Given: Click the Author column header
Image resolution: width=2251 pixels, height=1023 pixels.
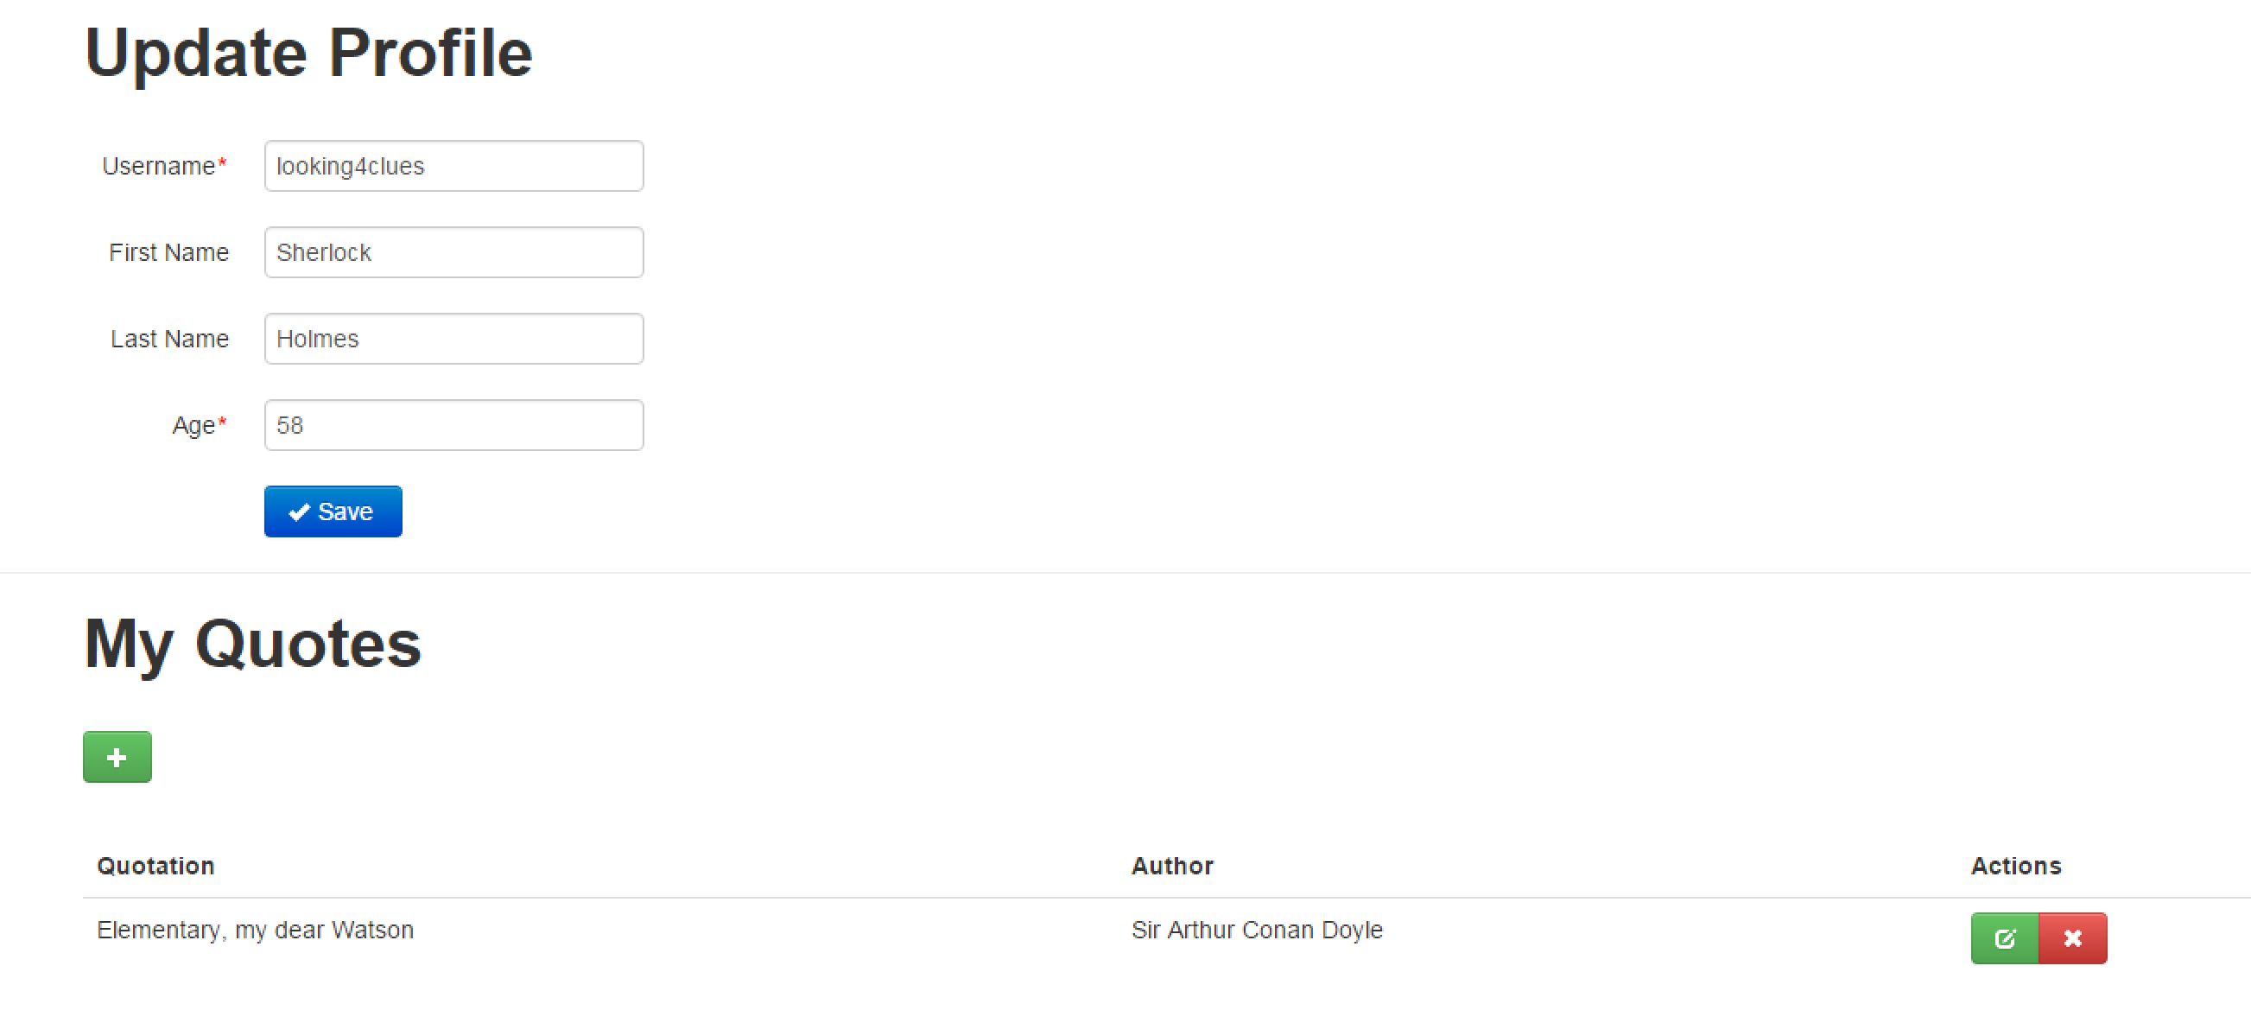Looking at the screenshot, I should [x=1172, y=866].
